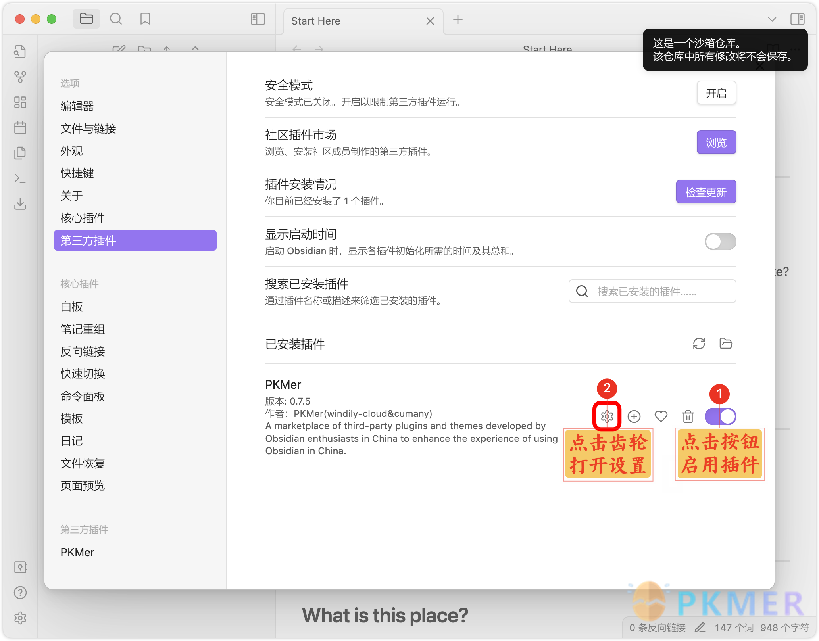Open settings gear in the ribbon

click(x=20, y=618)
